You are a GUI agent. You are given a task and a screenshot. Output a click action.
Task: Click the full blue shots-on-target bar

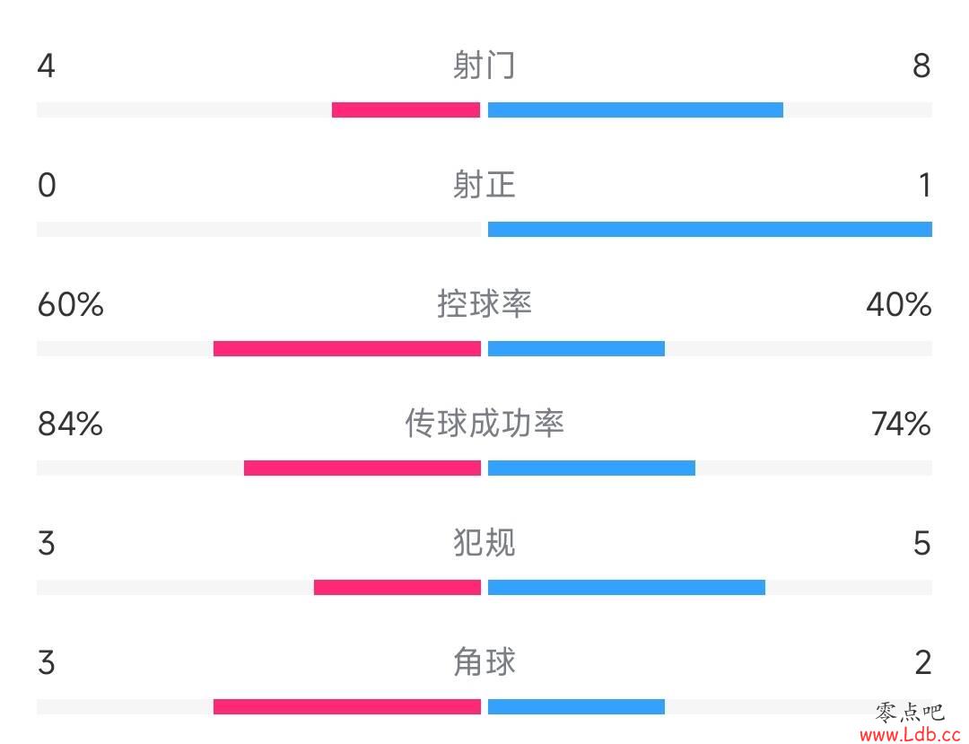(x=710, y=229)
